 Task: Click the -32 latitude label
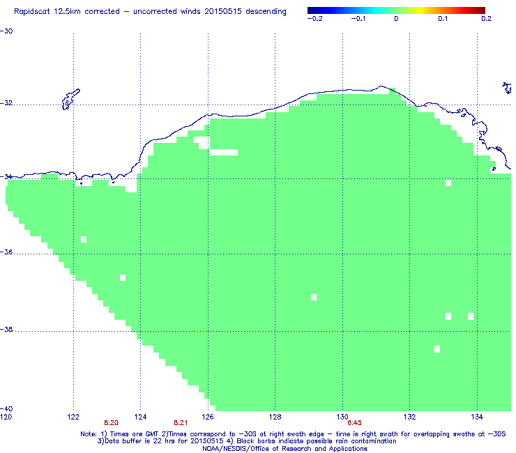[6, 103]
